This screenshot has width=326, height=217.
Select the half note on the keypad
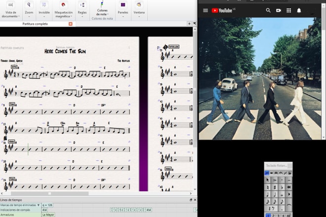click(275, 194)
